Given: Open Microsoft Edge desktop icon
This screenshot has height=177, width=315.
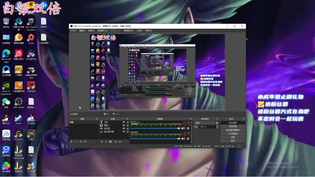Looking at the screenshot, I should coord(6,56).
